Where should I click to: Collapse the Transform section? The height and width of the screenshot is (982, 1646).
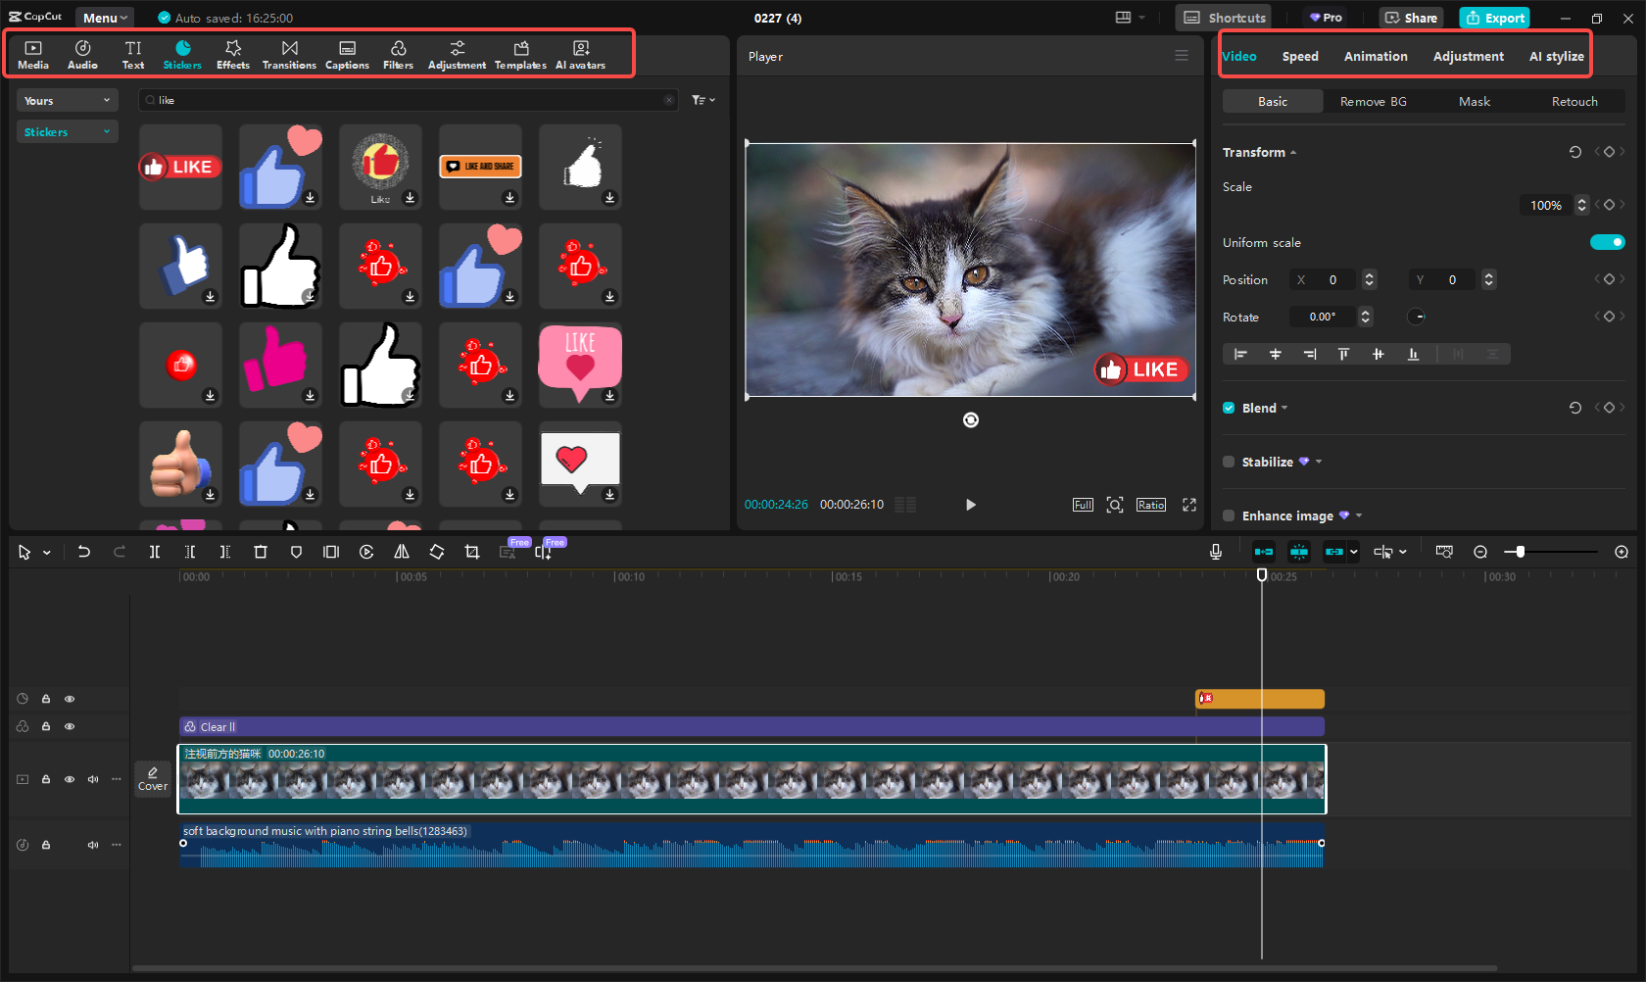[1292, 152]
